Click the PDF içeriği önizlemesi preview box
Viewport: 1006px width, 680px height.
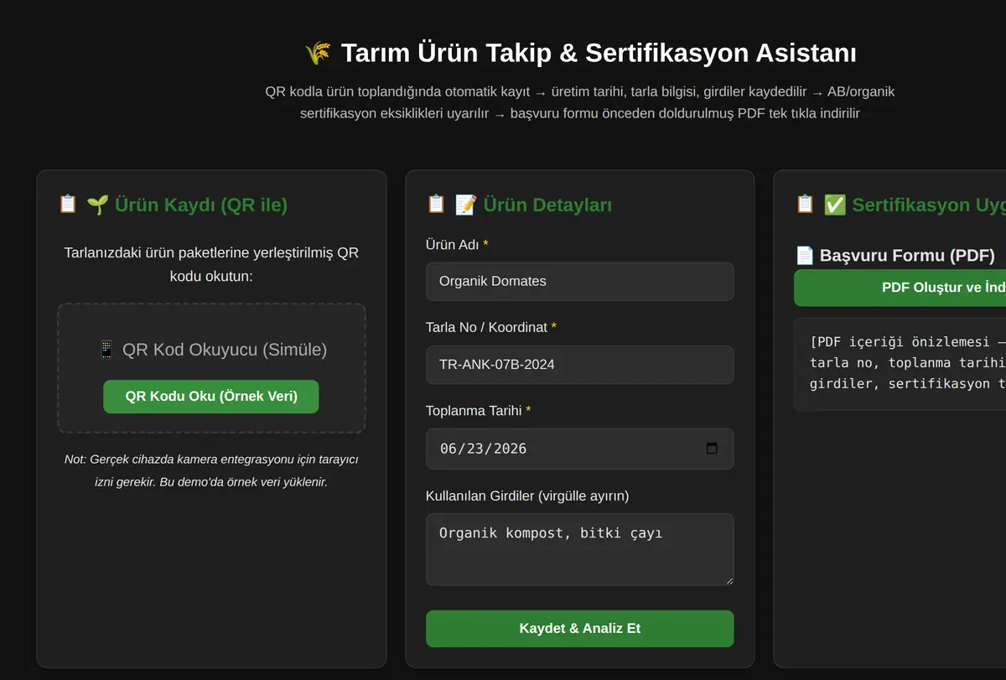coord(900,364)
